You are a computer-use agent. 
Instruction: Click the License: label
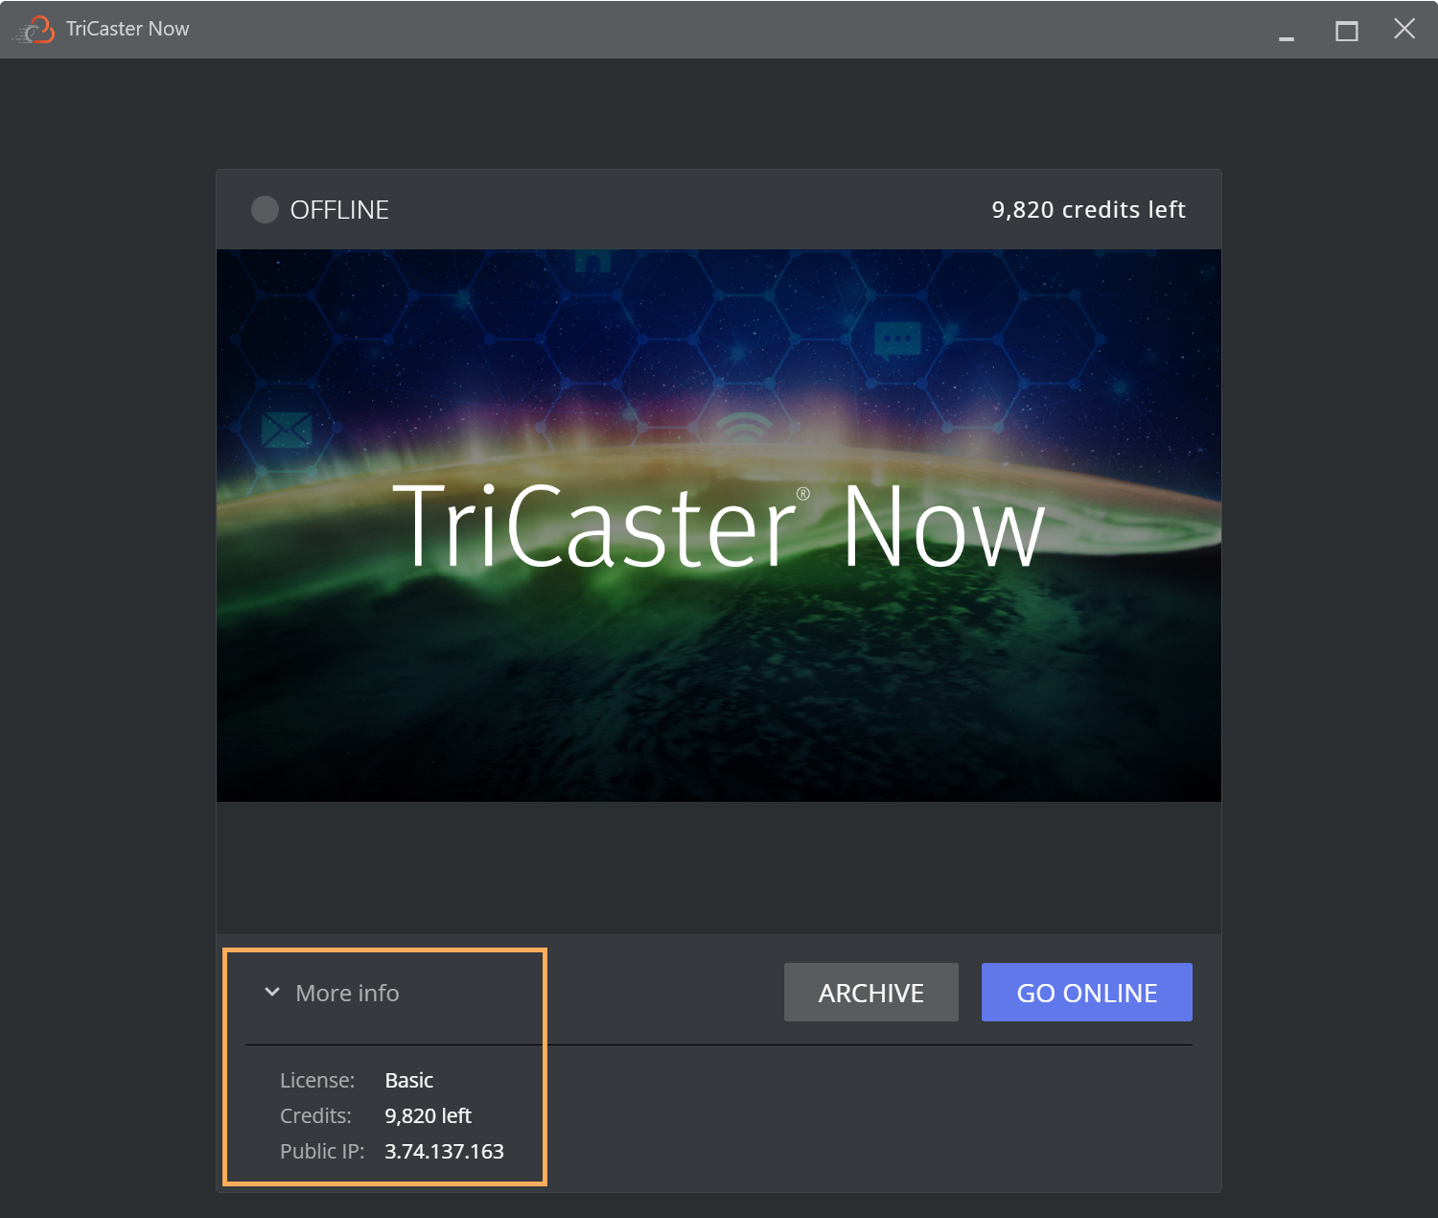(317, 1080)
